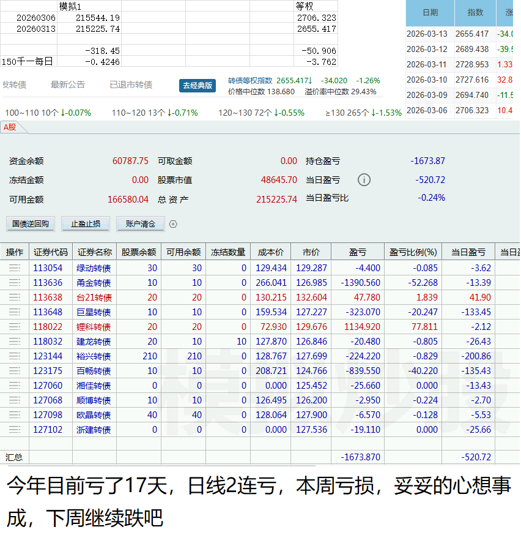Viewport: 521px width, 535px height.
Task: Click the 指数 header in index table
Action: click(x=475, y=13)
